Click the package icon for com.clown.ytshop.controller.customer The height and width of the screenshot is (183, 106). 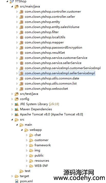tap(21, 12)
